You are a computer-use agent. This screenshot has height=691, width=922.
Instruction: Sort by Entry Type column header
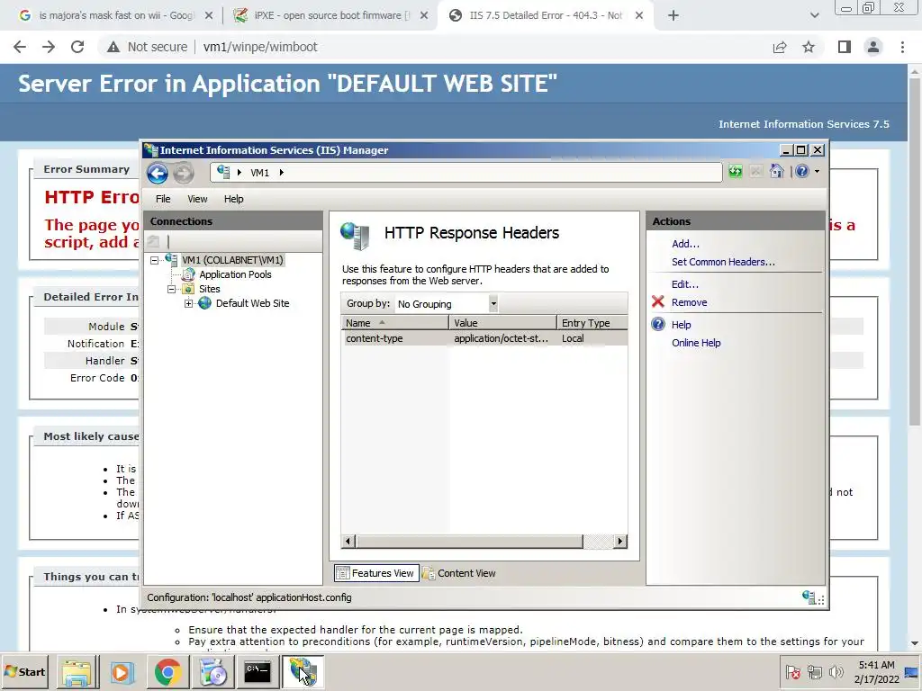[x=592, y=323]
